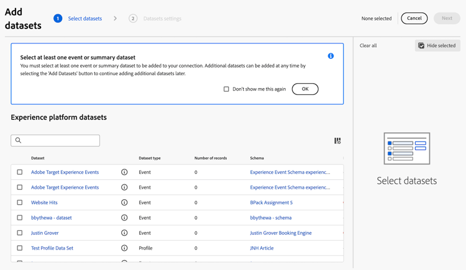The image size is (466, 270).
Task: Click the Select datasets illustration
Action: click(x=407, y=149)
